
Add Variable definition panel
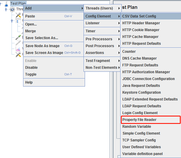151,154
